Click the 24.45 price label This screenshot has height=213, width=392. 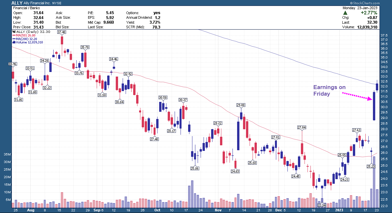(x=296, y=176)
